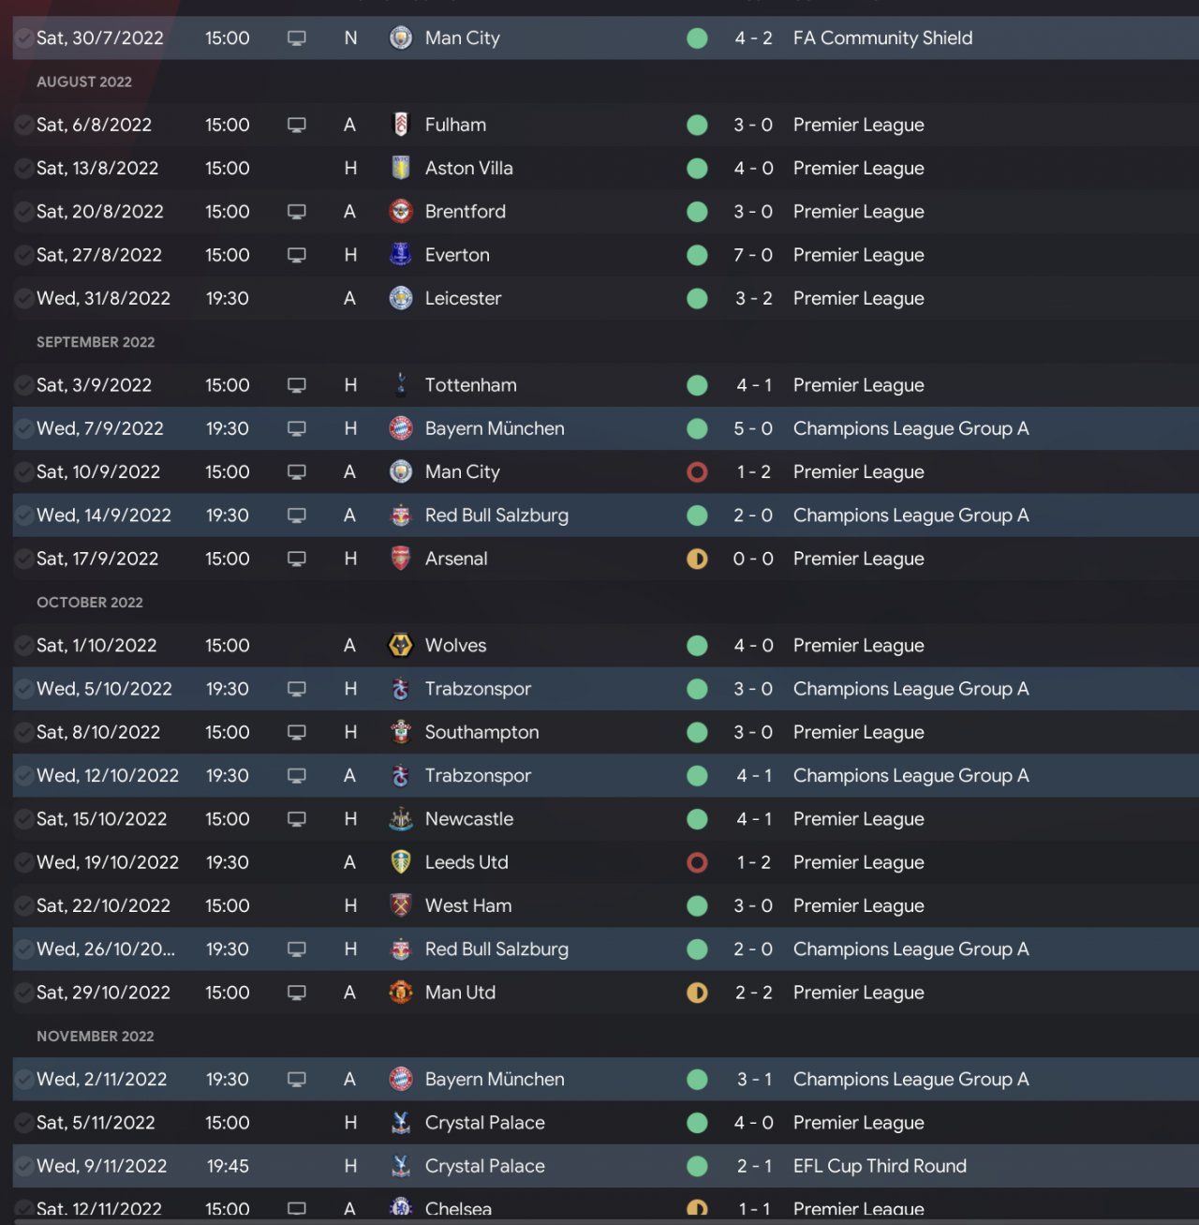Toggle the checkmark beside Wed, 19/10/2022

[x=23, y=862]
